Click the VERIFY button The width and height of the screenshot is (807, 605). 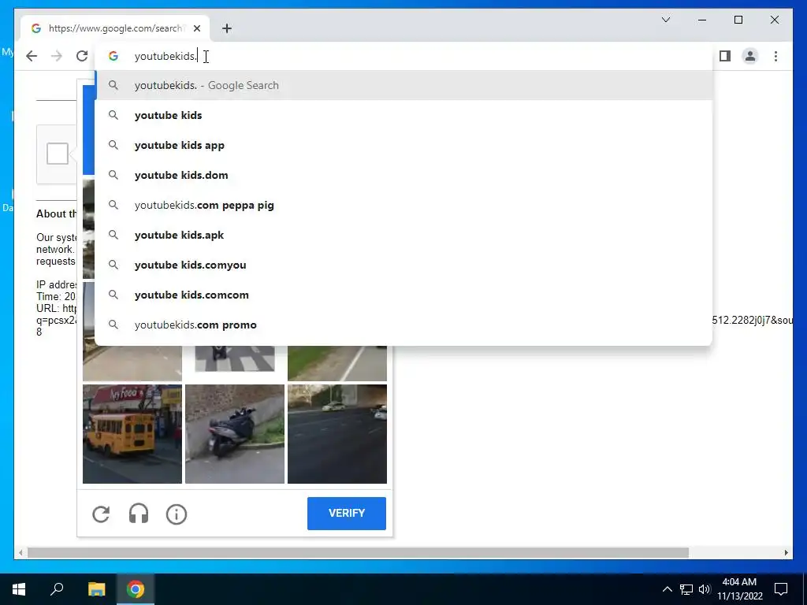click(347, 514)
